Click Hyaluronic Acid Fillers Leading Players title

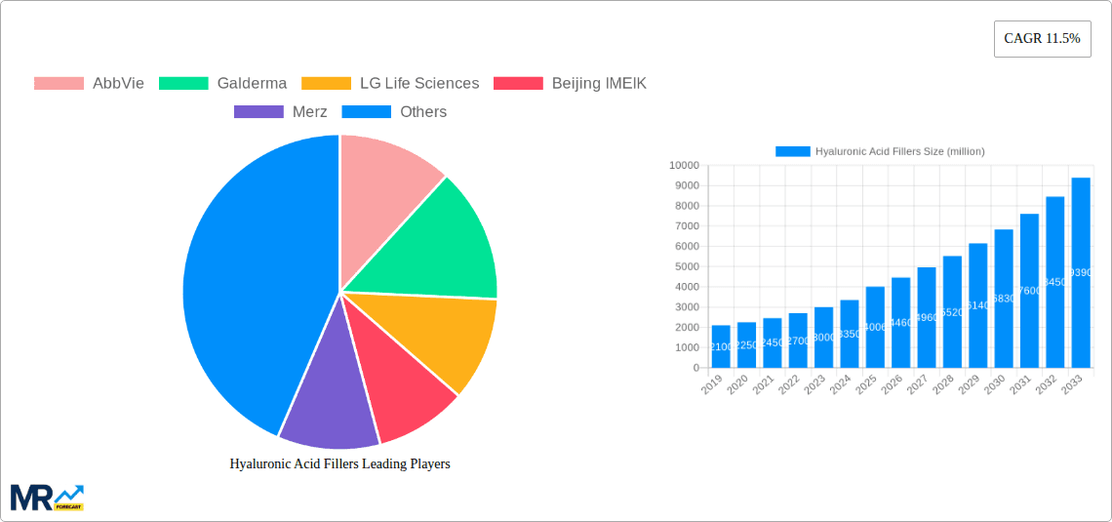pos(339,464)
